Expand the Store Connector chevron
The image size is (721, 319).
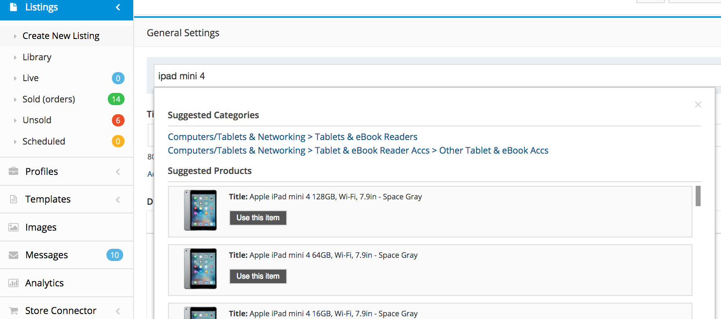coord(118,311)
